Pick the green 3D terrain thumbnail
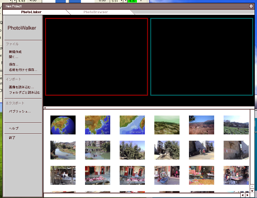Screen dimensions: 257x198 click(167, 125)
